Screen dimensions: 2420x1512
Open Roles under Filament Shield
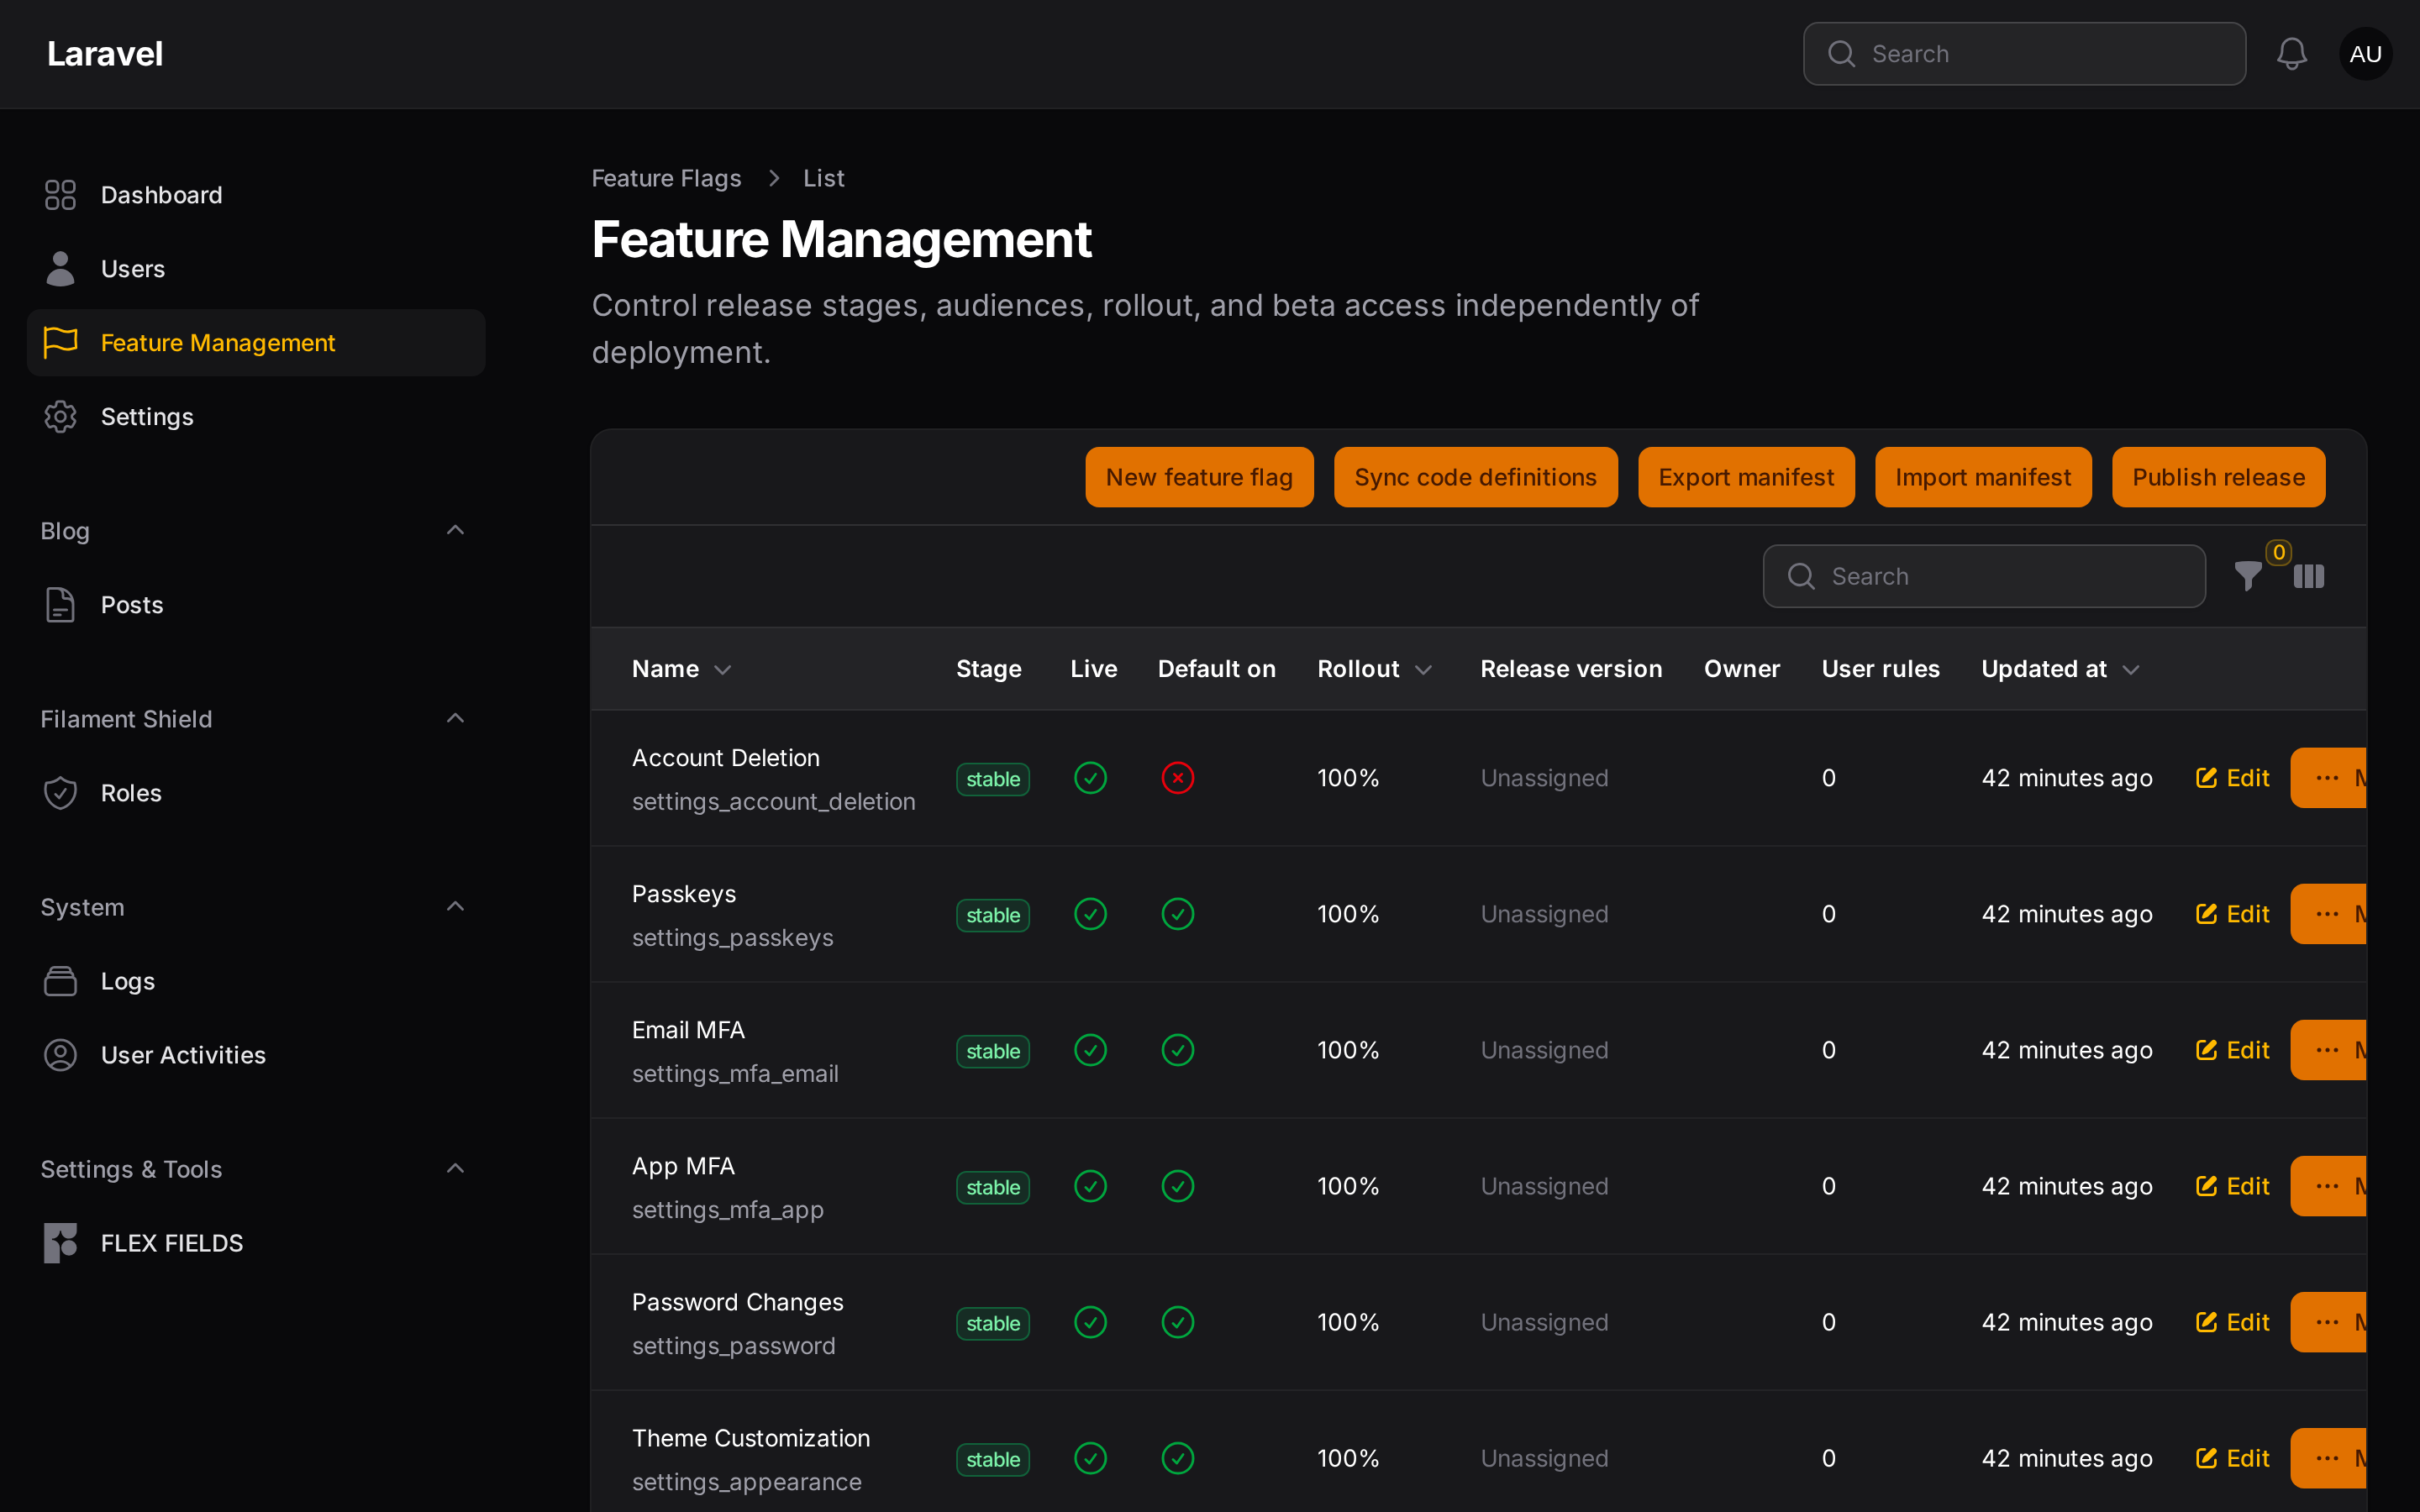[x=256, y=793]
